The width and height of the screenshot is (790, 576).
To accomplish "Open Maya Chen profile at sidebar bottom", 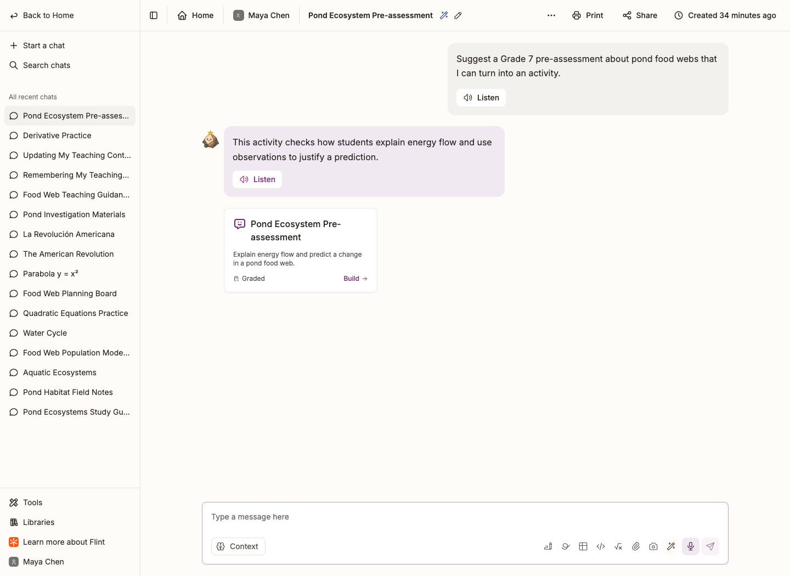I will point(70,562).
